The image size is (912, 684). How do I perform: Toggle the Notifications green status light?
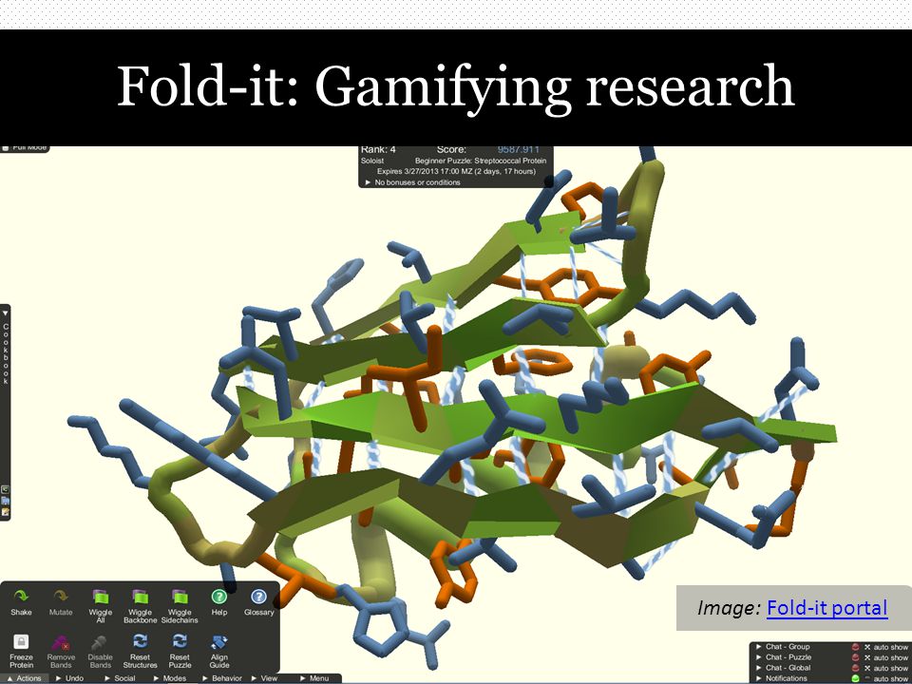(856, 678)
